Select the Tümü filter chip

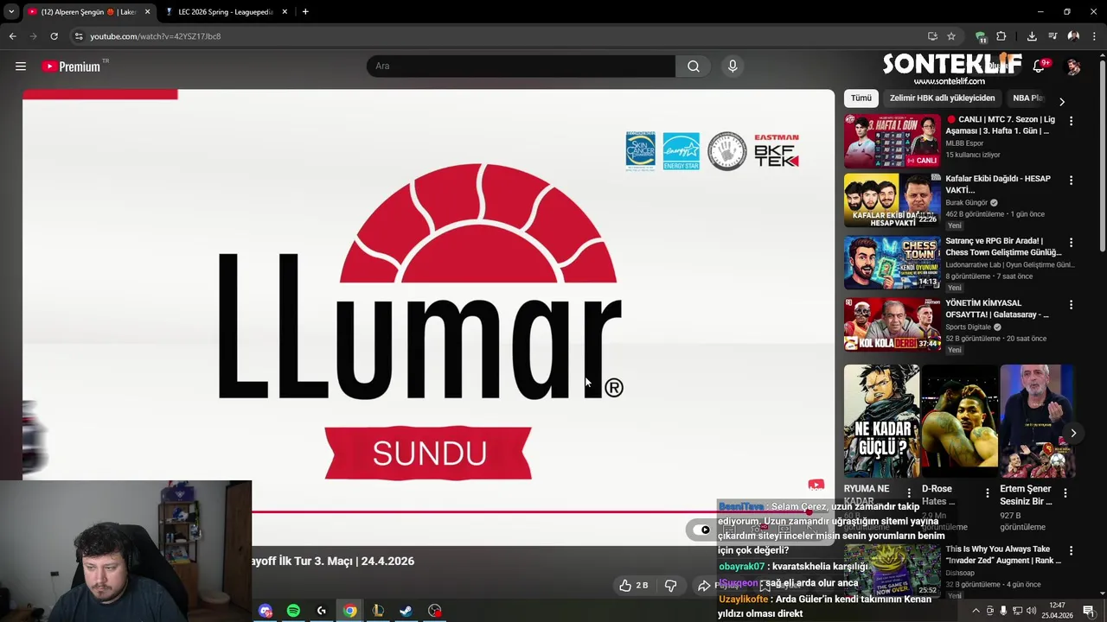tap(861, 98)
